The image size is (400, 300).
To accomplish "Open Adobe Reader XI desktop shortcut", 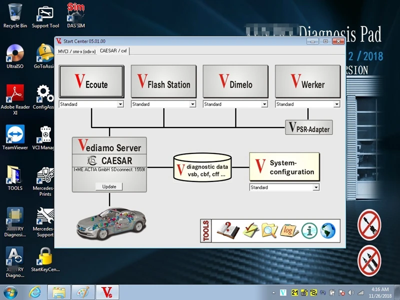I will 15,99.
